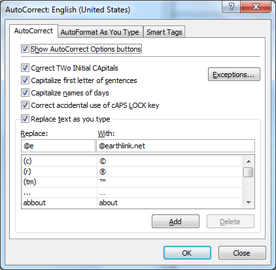Click the 'about' correction text

tap(109, 203)
